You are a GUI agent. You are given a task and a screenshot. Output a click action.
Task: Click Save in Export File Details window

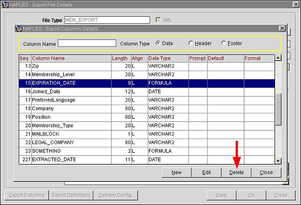(x=221, y=195)
